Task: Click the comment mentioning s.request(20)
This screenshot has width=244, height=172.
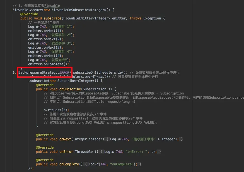Action: pyautogui.click(x=93, y=118)
